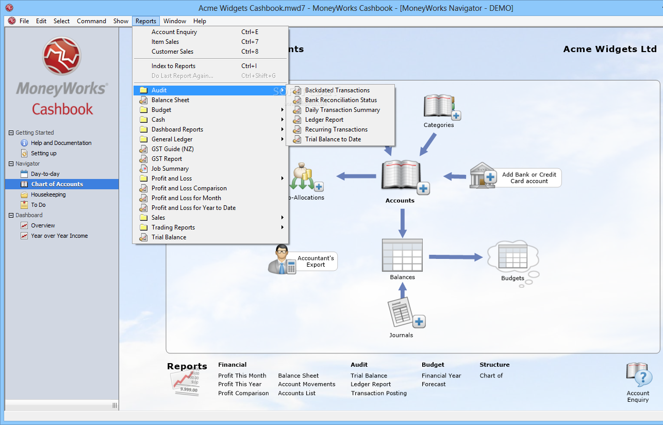Viewport: 663px width, 425px height.
Task: Collapse the Dashboard section
Action: point(11,215)
